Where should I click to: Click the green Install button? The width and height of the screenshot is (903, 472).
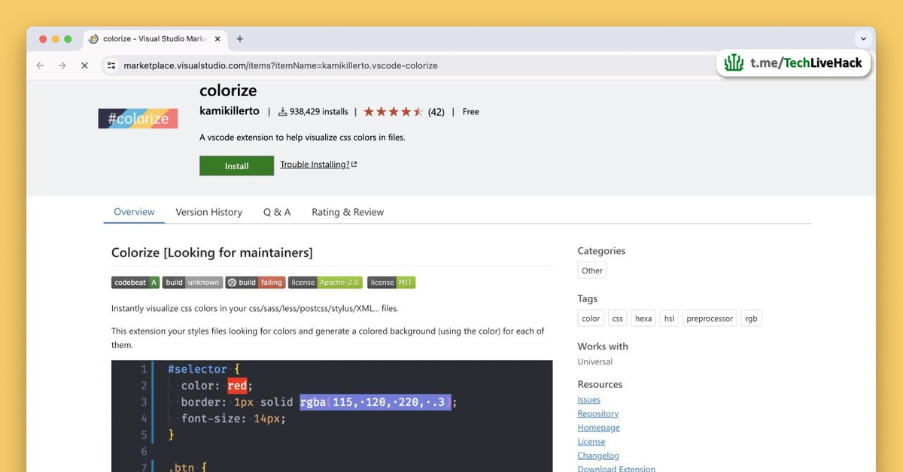(236, 165)
